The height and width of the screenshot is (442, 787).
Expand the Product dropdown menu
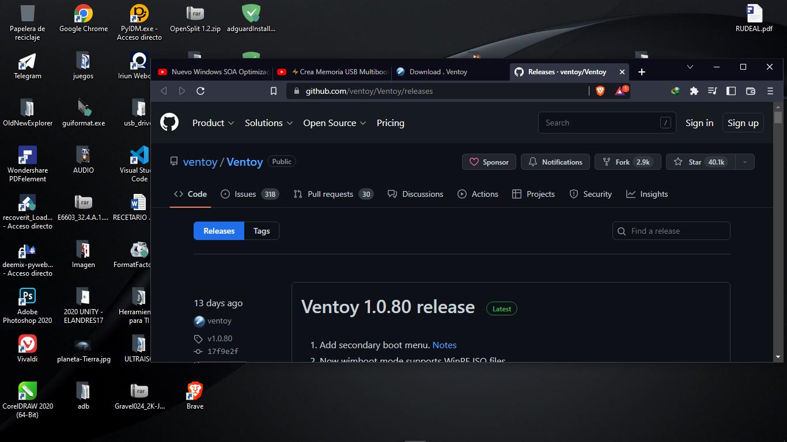click(213, 123)
